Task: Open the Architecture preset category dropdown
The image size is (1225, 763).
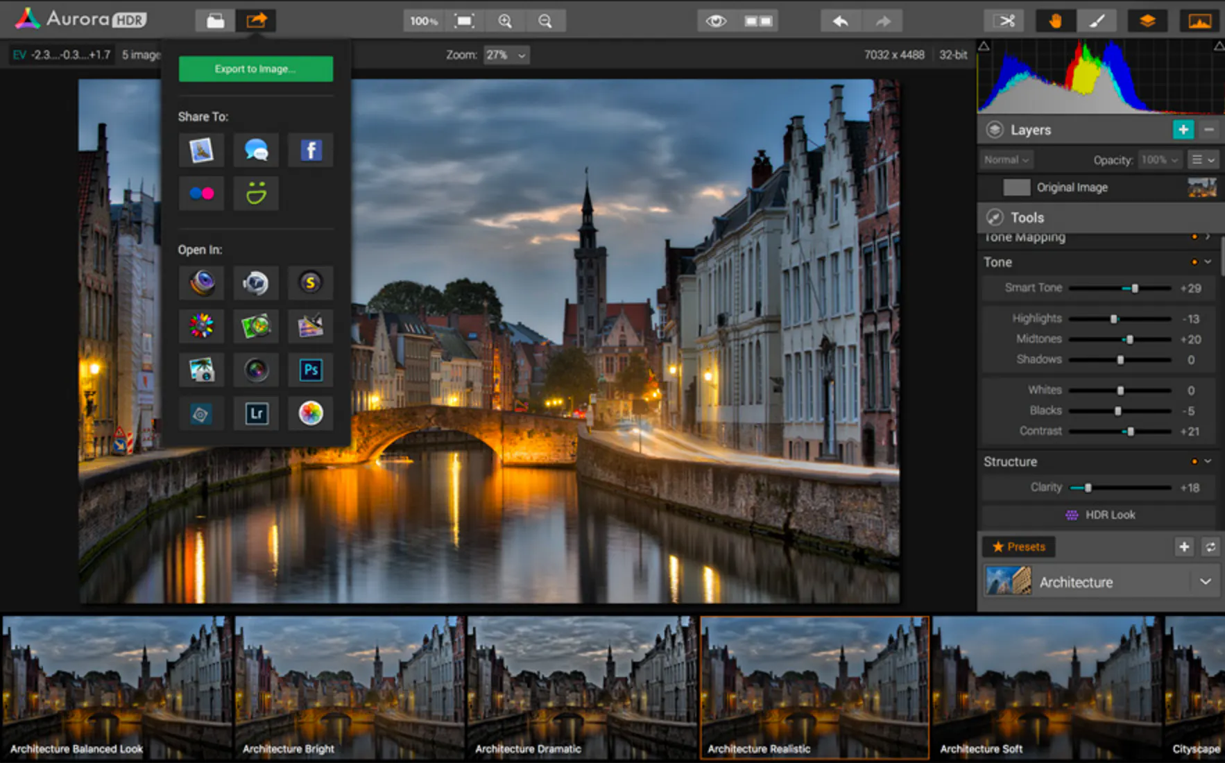Action: pyautogui.click(x=1101, y=582)
